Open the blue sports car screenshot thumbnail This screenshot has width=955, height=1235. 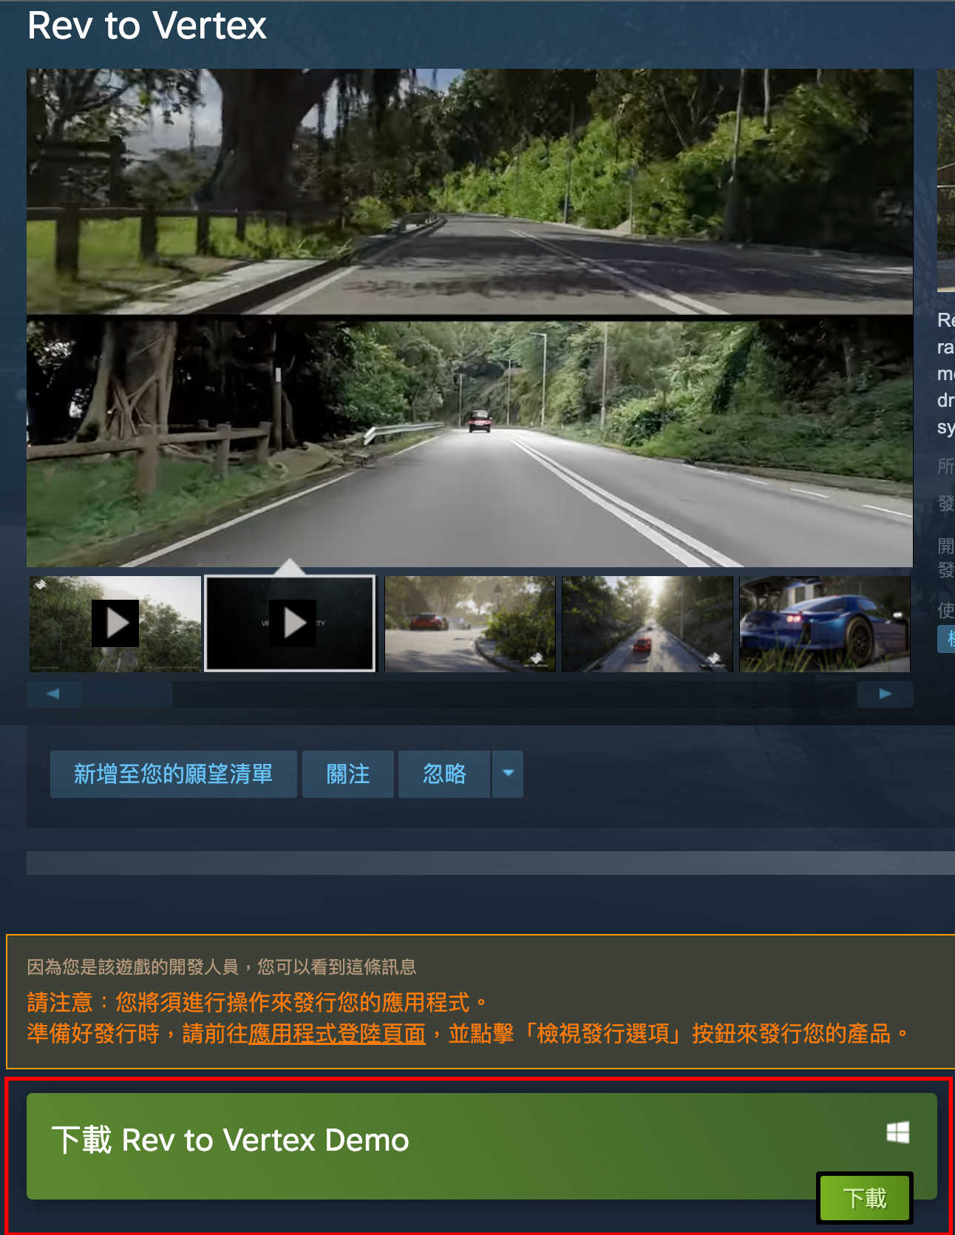(825, 623)
